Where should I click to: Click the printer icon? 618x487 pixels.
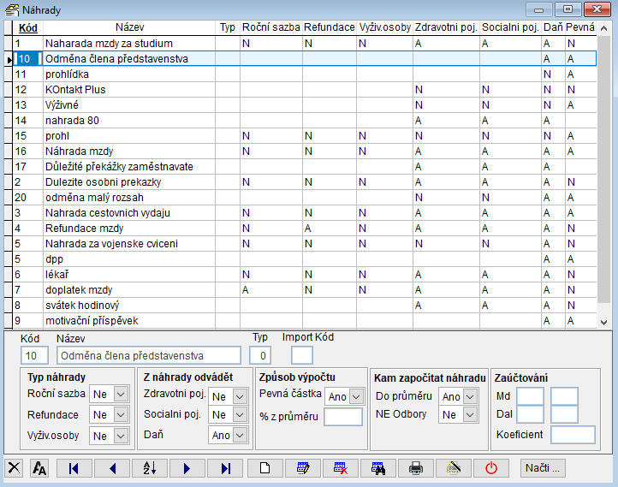[x=416, y=468]
